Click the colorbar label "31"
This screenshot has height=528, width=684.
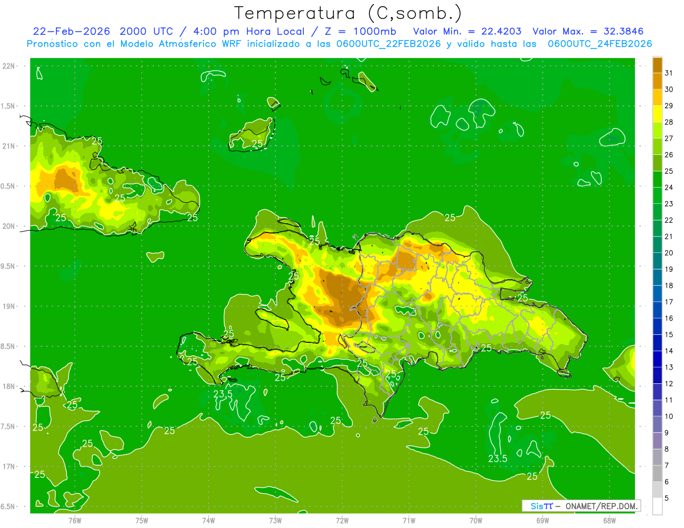coord(669,73)
